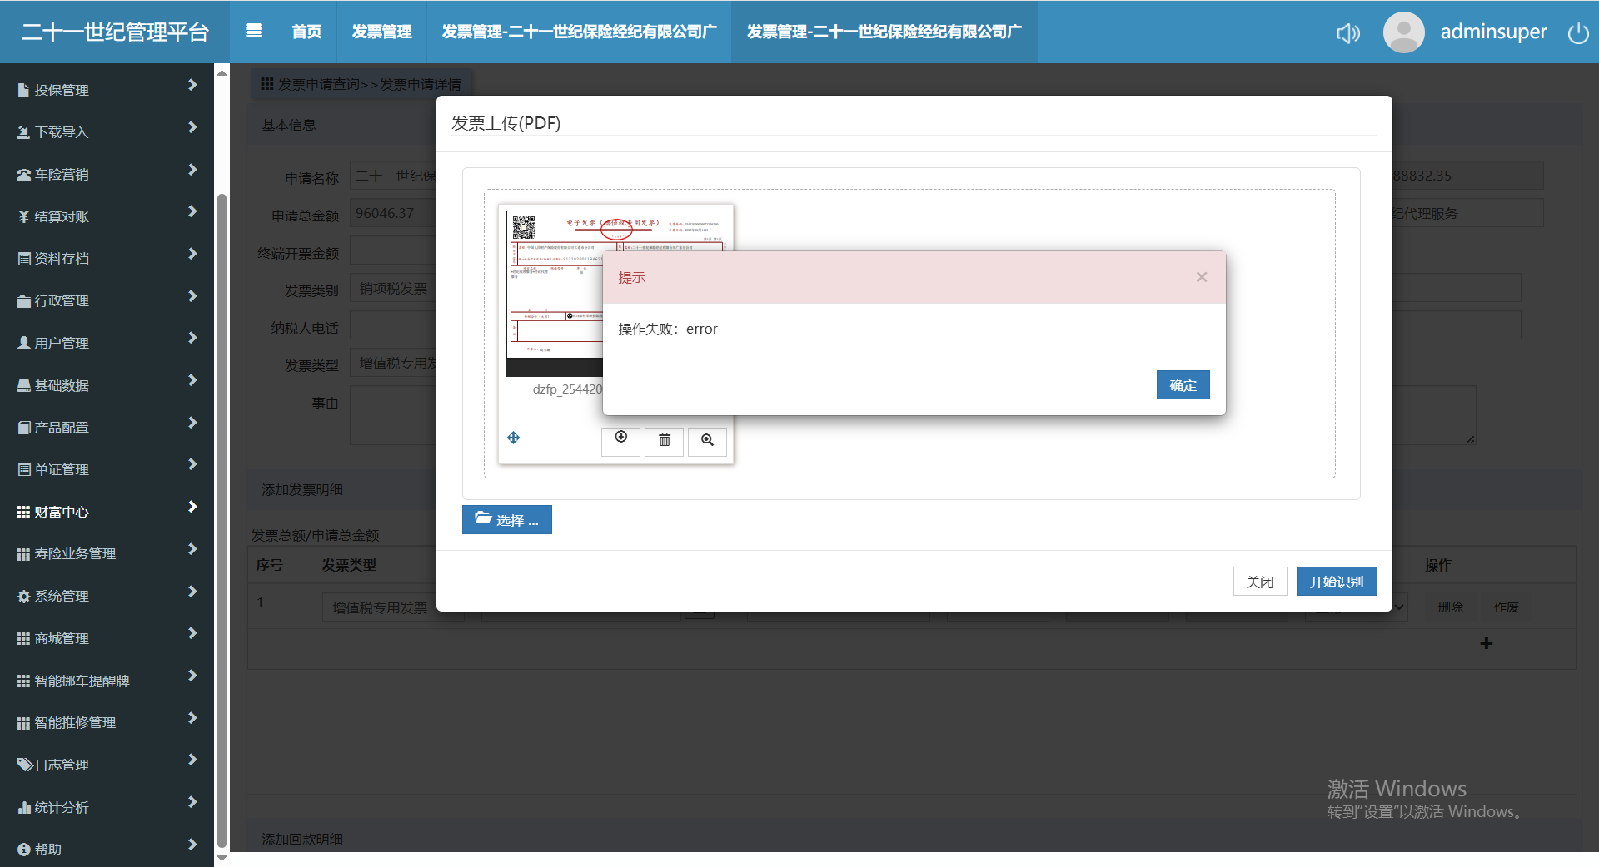Image resolution: width=1599 pixels, height=867 pixels.
Task: Click the 帮助 info icon
Action: click(23, 850)
